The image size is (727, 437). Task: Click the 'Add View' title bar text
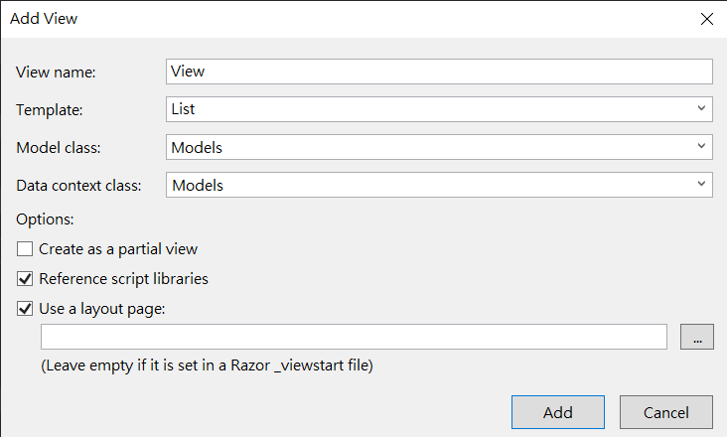pos(44,19)
